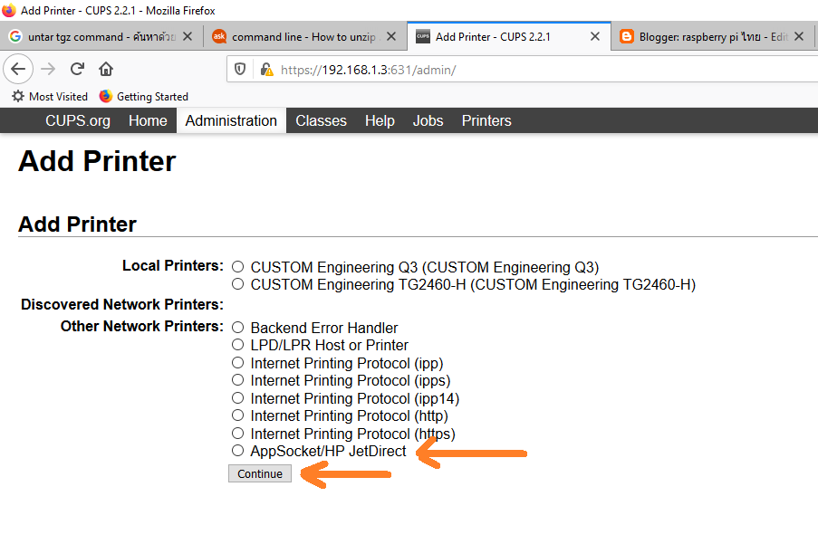
Task: Click the Google favicon on the first tab
Action: (x=15, y=36)
